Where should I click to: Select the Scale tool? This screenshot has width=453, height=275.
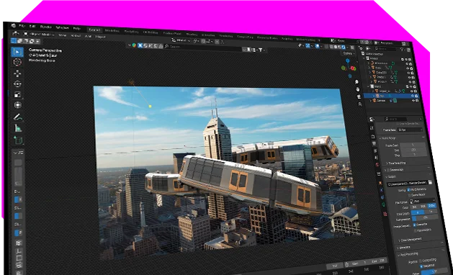(x=17, y=95)
